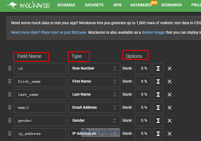Set blank percentage for the gender row
Image resolution: width=201 pixels, height=141 pixels.
tap(143, 121)
